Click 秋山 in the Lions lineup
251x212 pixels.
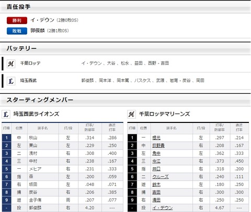(x=33, y=138)
